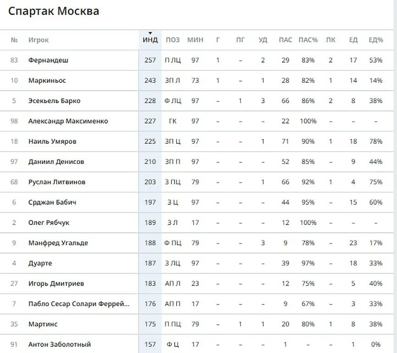Click the Г goals column header

pos(218,40)
